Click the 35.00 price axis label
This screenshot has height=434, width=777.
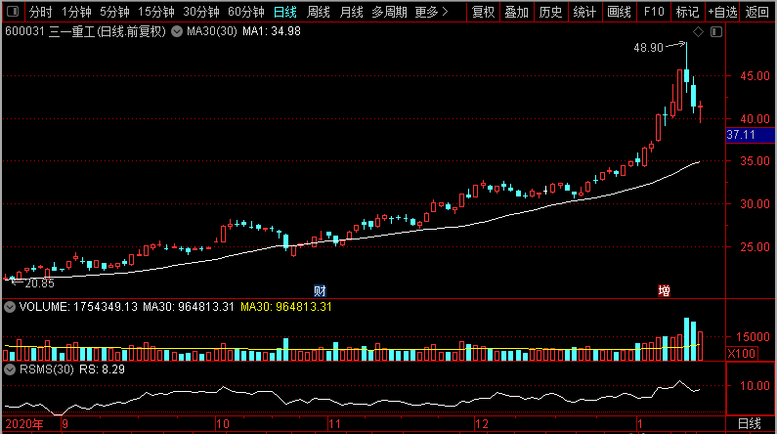tap(755, 161)
